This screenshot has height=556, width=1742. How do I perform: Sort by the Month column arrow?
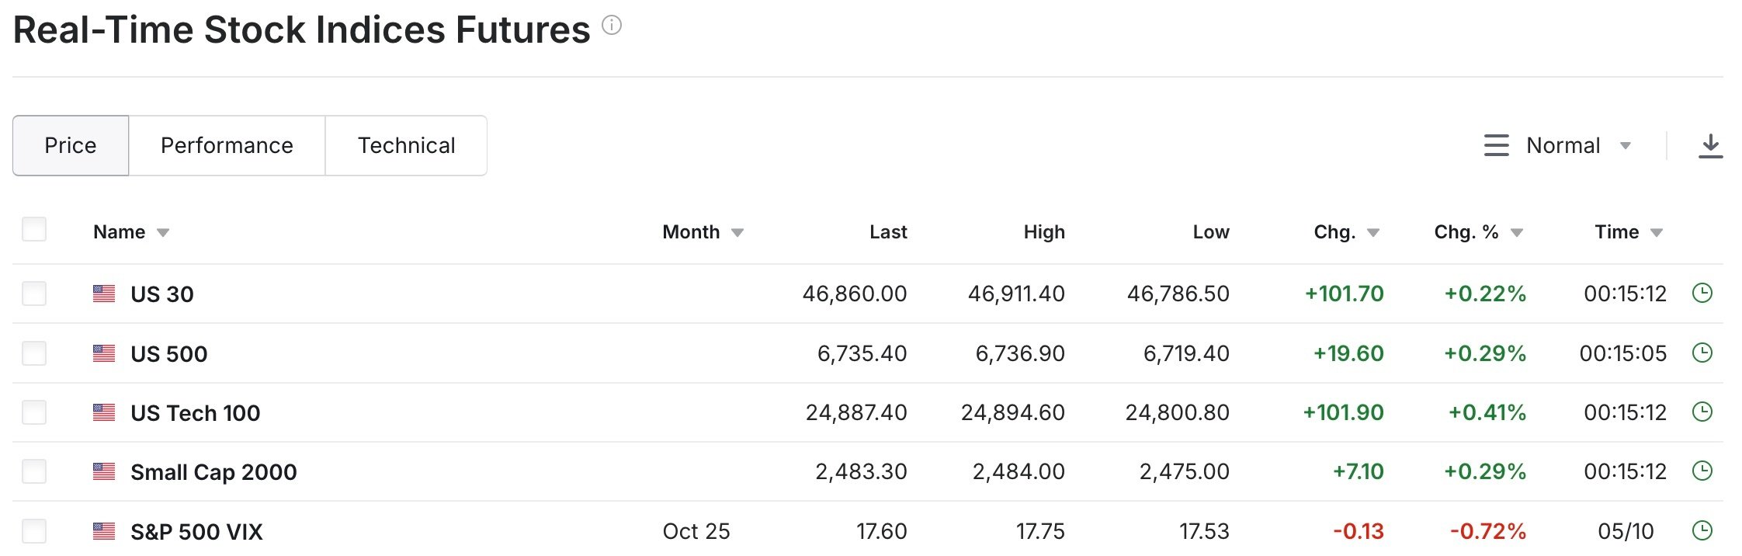[x=737, y=233]
